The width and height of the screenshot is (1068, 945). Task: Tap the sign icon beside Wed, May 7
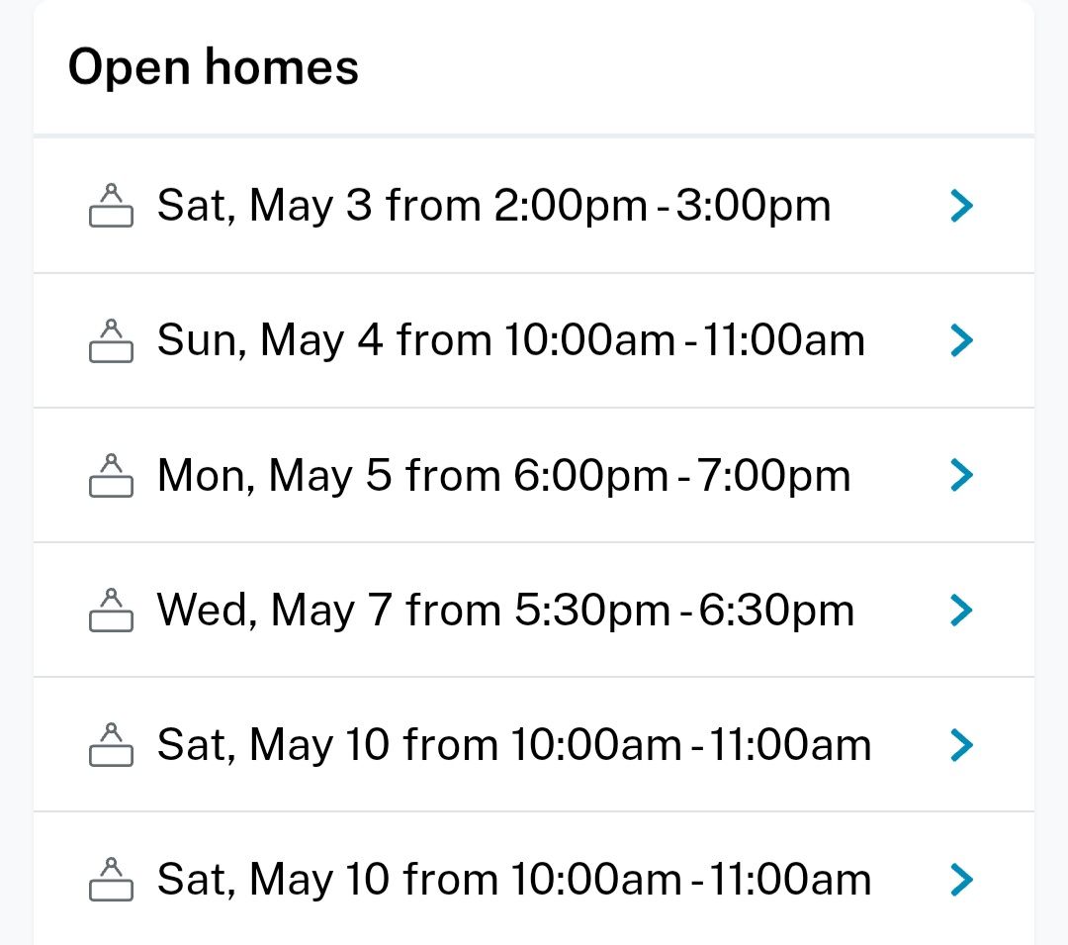pos(111,610)
